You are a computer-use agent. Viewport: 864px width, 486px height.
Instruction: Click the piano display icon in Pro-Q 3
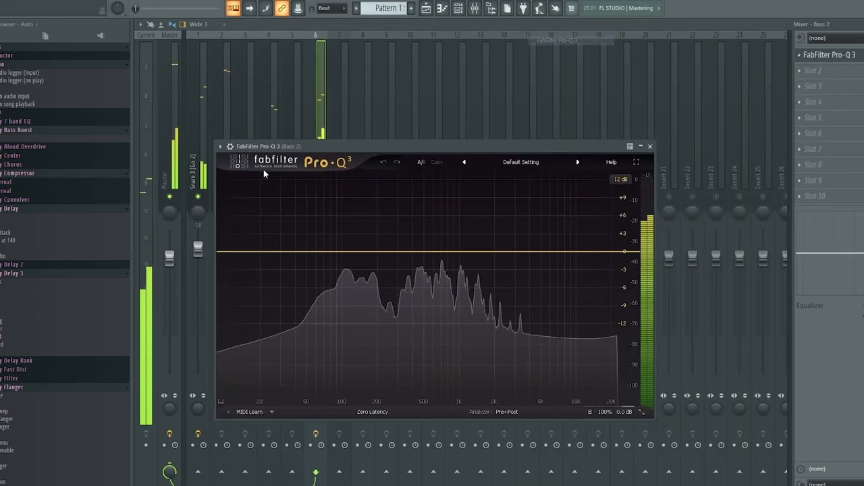tap(221, 402)
